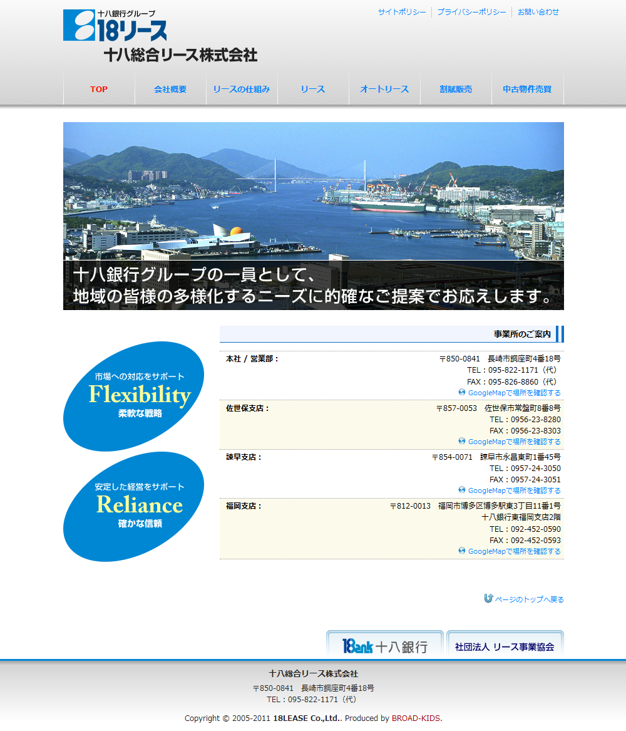Screen dimensions: 626x731
Task: Click the 諫早支店: label
Action: point(244,457)
